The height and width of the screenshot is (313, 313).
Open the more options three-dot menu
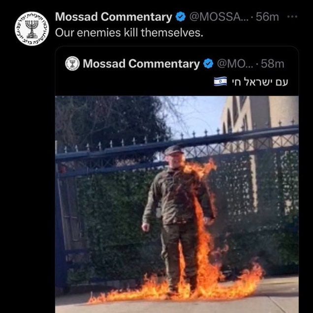pos(292,17)
